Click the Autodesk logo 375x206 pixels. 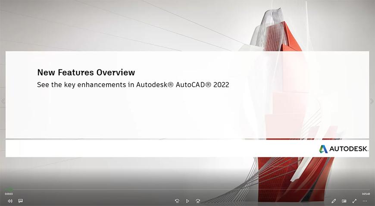[344, 149]
